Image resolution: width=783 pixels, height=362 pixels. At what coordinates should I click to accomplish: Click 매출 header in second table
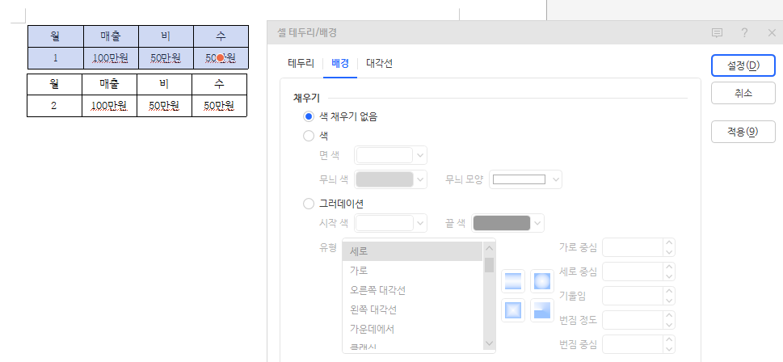[x=109, y=84]
